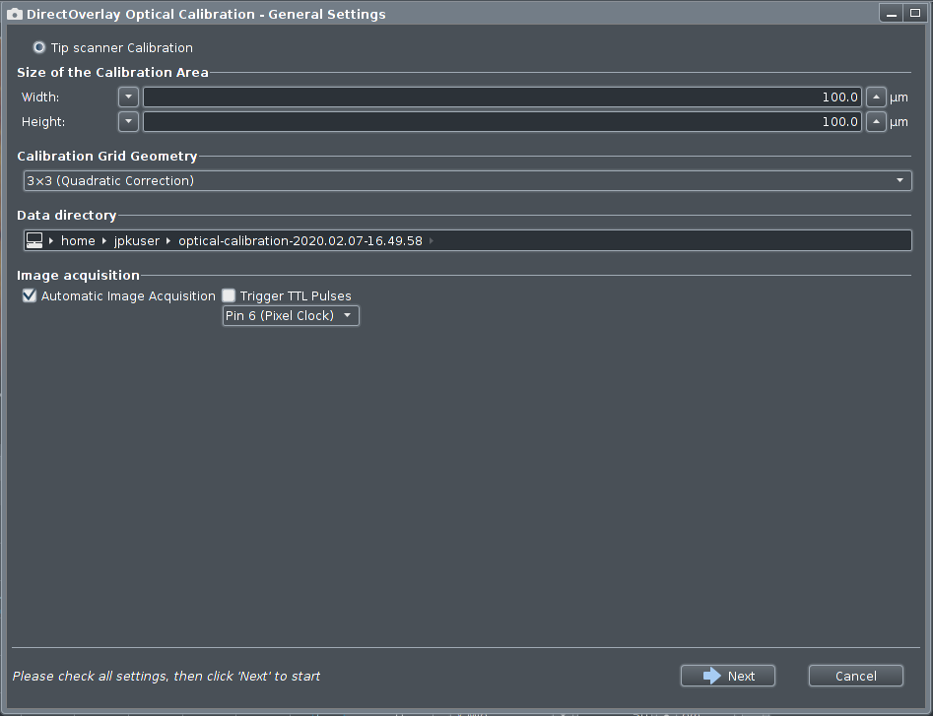Image resolution: width=933 pixels, height=716 pixels.
Task: Decrease the Width value with down arrow
Action: [128, 97]
